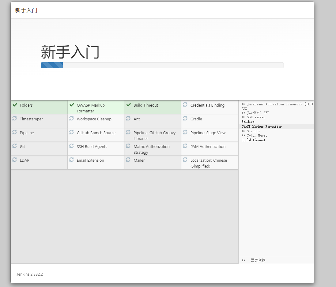Click the Jenkins 2.332.2 version text

coord(30,274)
